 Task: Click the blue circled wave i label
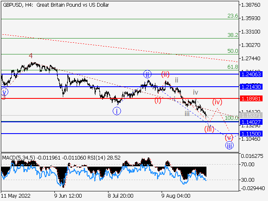[117, 111]
